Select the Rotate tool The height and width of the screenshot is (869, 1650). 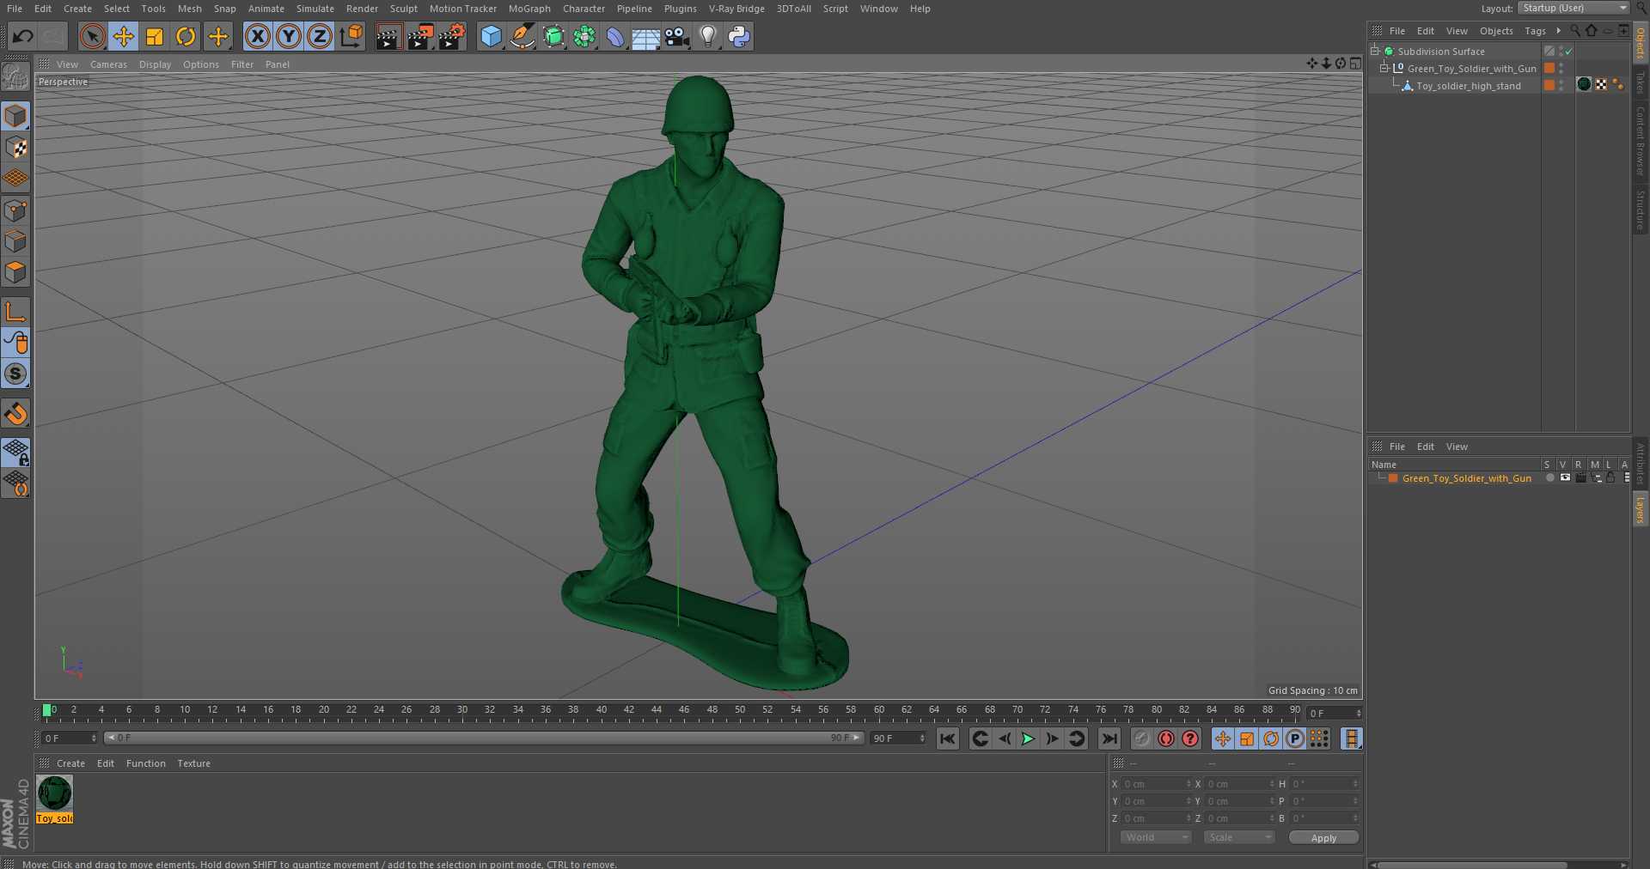(186, 36)
